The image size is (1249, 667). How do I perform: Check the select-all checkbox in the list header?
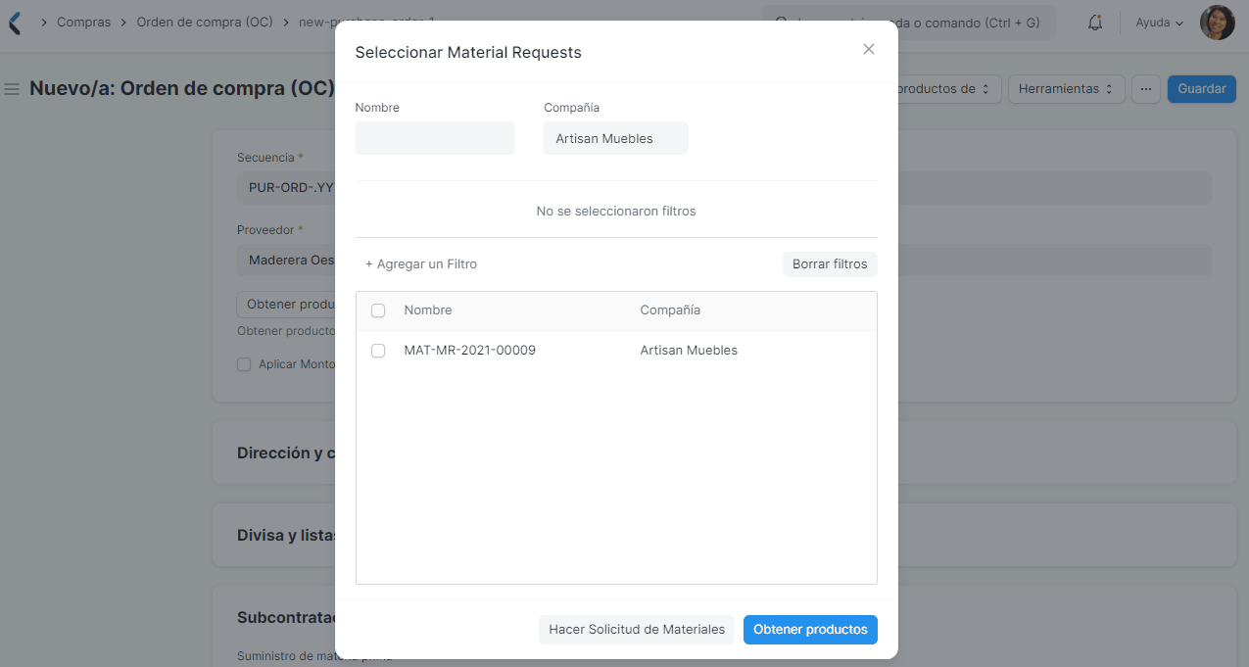378,310
